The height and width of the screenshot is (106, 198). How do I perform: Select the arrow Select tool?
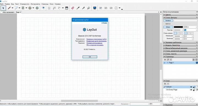[x=3, y=8]
